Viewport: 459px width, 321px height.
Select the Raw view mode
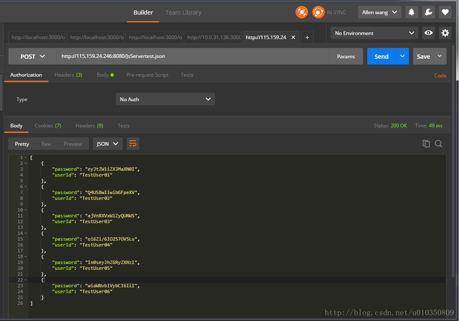[x=46, y=144]
